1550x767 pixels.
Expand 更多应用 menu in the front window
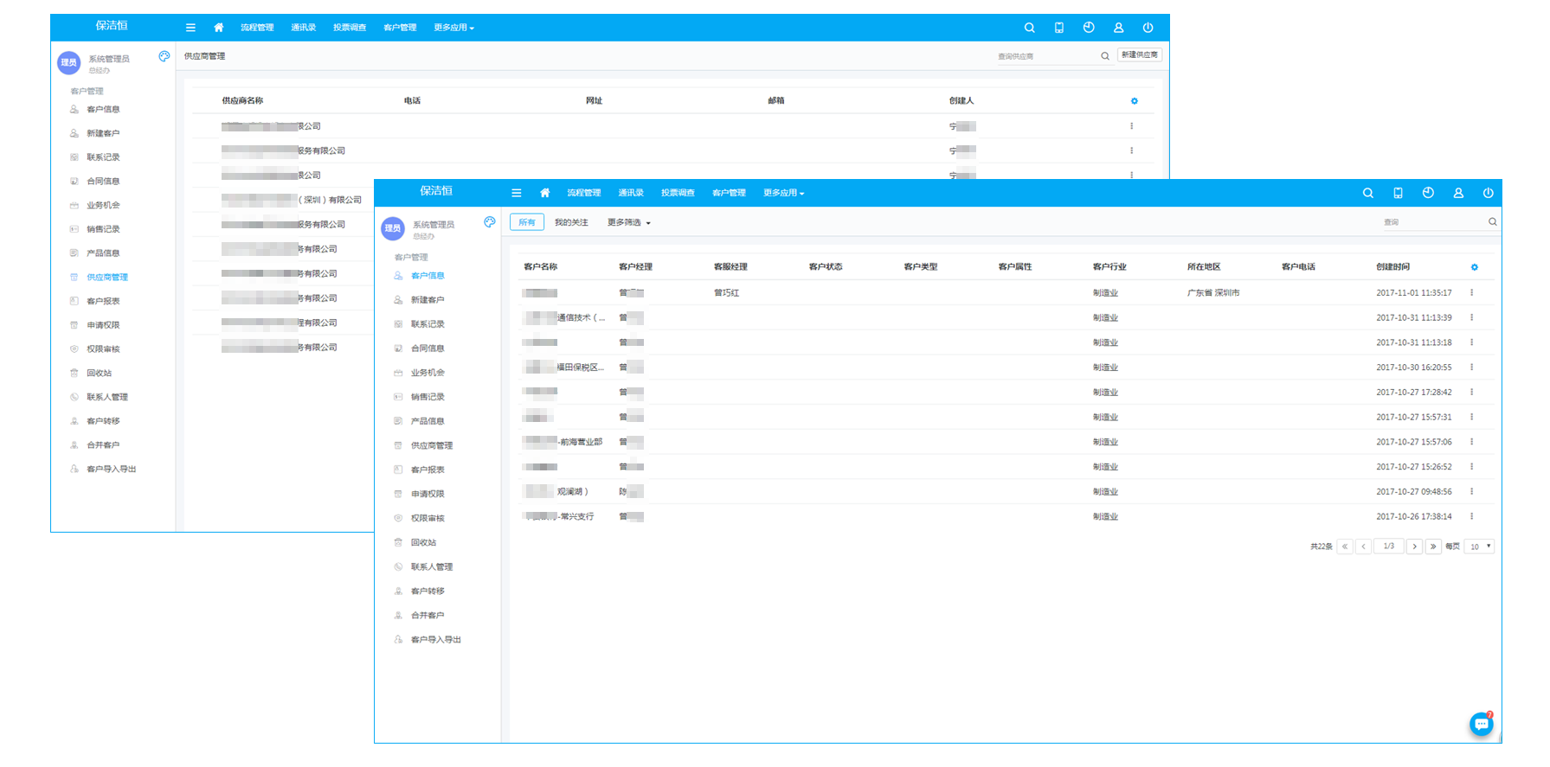tap(783, 193)
